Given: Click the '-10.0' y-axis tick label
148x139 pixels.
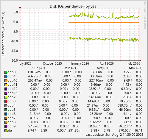Looking at the screenshot, I should pyautogui.click(x=14, y=41).
